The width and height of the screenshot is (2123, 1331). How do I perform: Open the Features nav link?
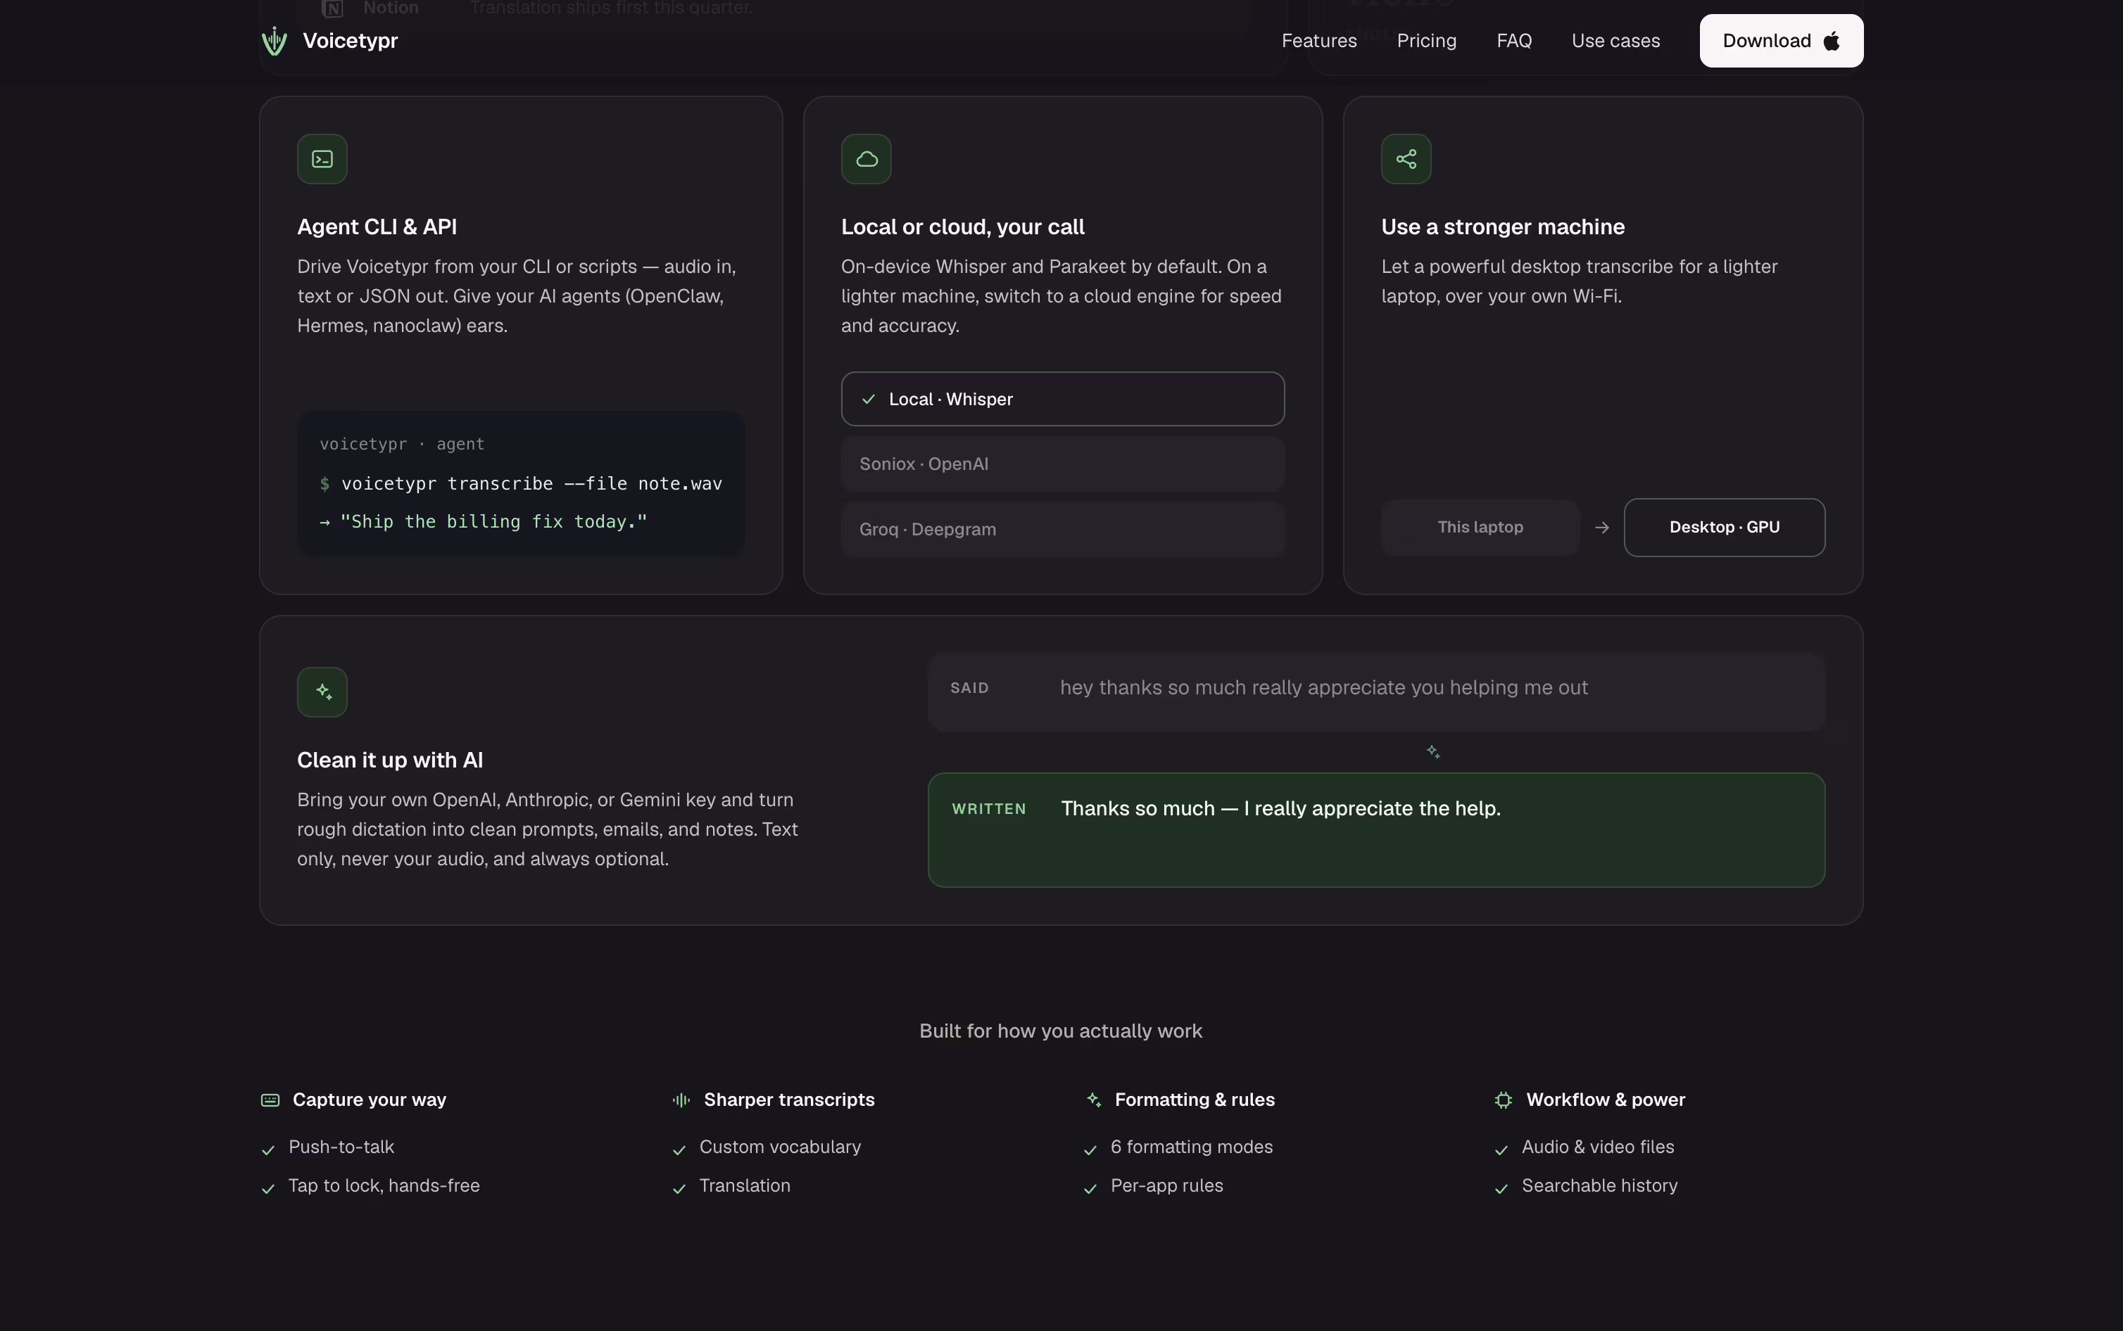click(x=1319, y=41)
